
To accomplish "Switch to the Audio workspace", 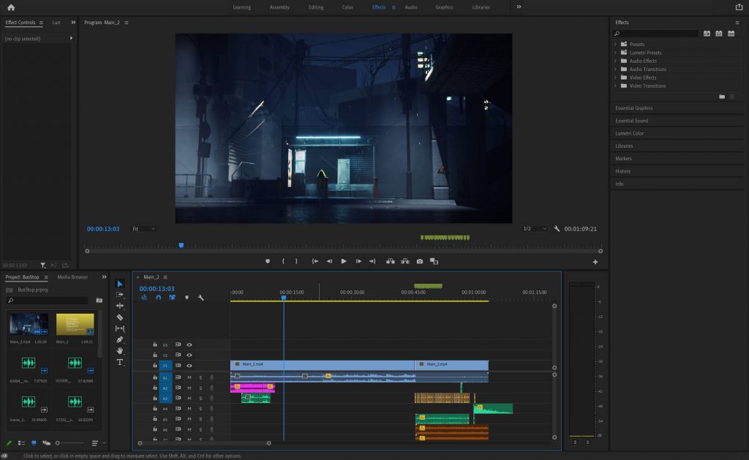I will [x=411, y=7].
